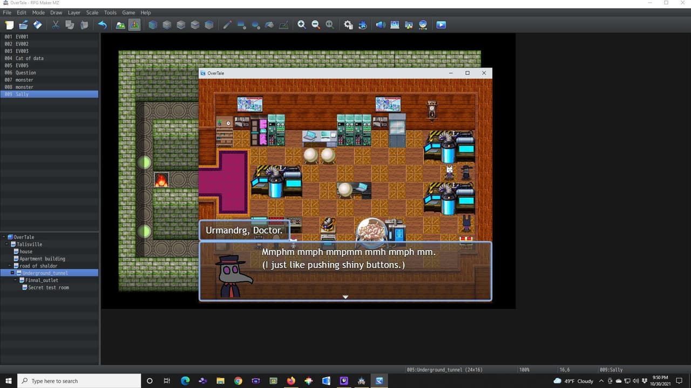Click the 005:Underground_tunnel status text
The width and height of the screenshot is (691, 388).
point(445,370)
